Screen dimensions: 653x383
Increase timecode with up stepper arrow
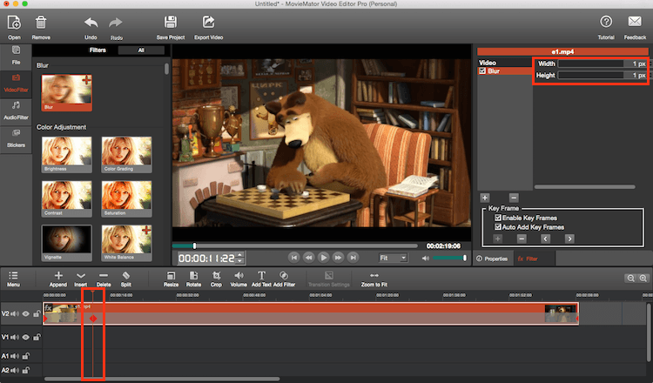click(240, 255)
